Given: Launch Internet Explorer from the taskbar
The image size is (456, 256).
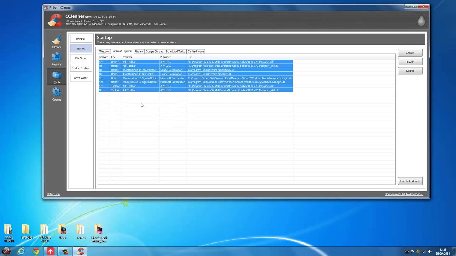Looking at the screenshot, I should pyautogui.click(x=21, y=251).
